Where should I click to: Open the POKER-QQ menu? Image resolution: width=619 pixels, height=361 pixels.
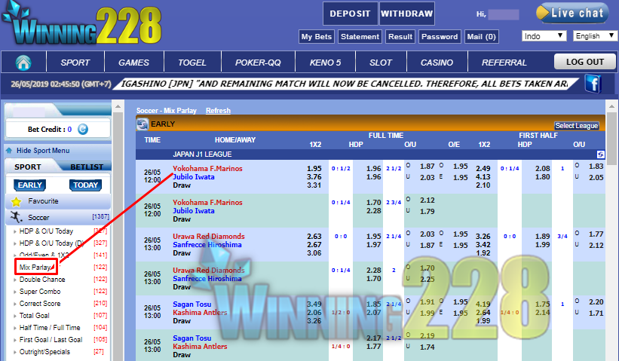coord(258,63)
